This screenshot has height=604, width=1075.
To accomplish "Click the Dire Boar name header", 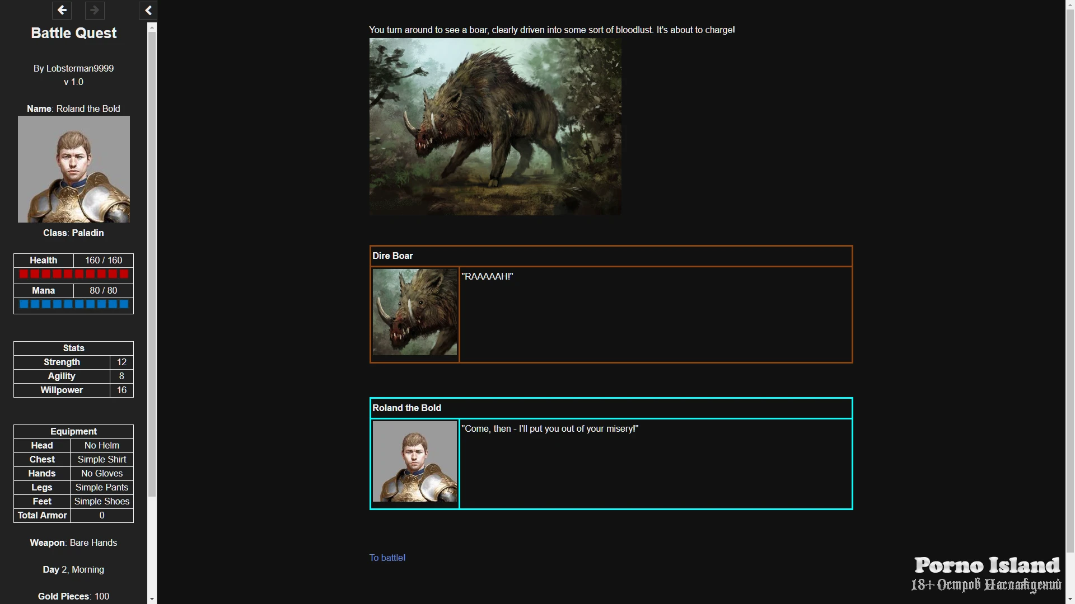I will pyautogui.click(x=392, y=256).
